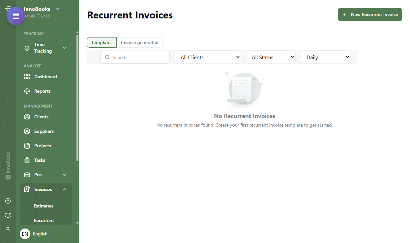Open the Time Tracking stopwatch icon

[27, 48]
